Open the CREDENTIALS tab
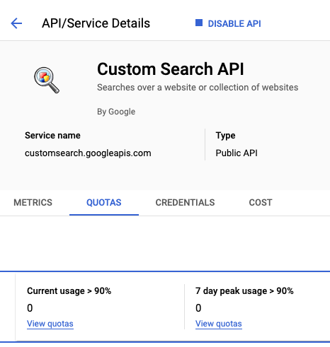Viewport: 330px width, 347px height. pos(185,203)
